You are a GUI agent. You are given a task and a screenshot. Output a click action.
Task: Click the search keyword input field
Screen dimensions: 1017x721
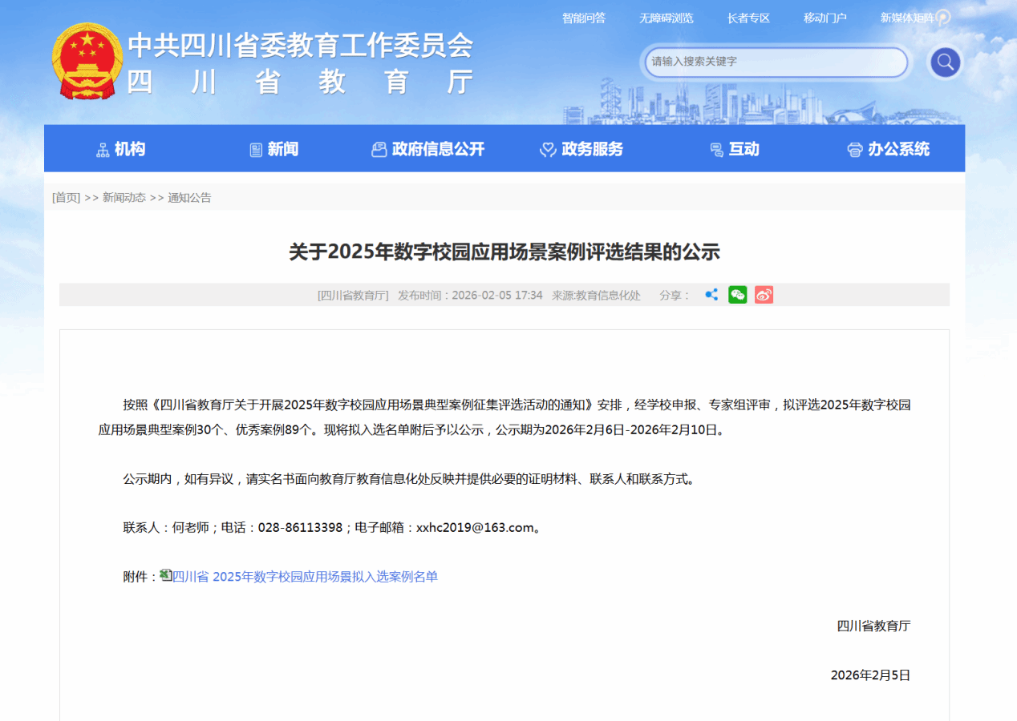776,62
